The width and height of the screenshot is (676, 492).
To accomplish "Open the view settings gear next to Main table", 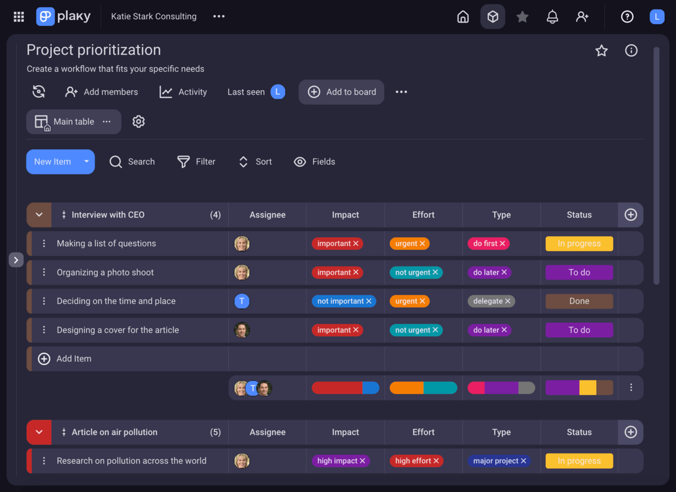I will click(139, 121).
